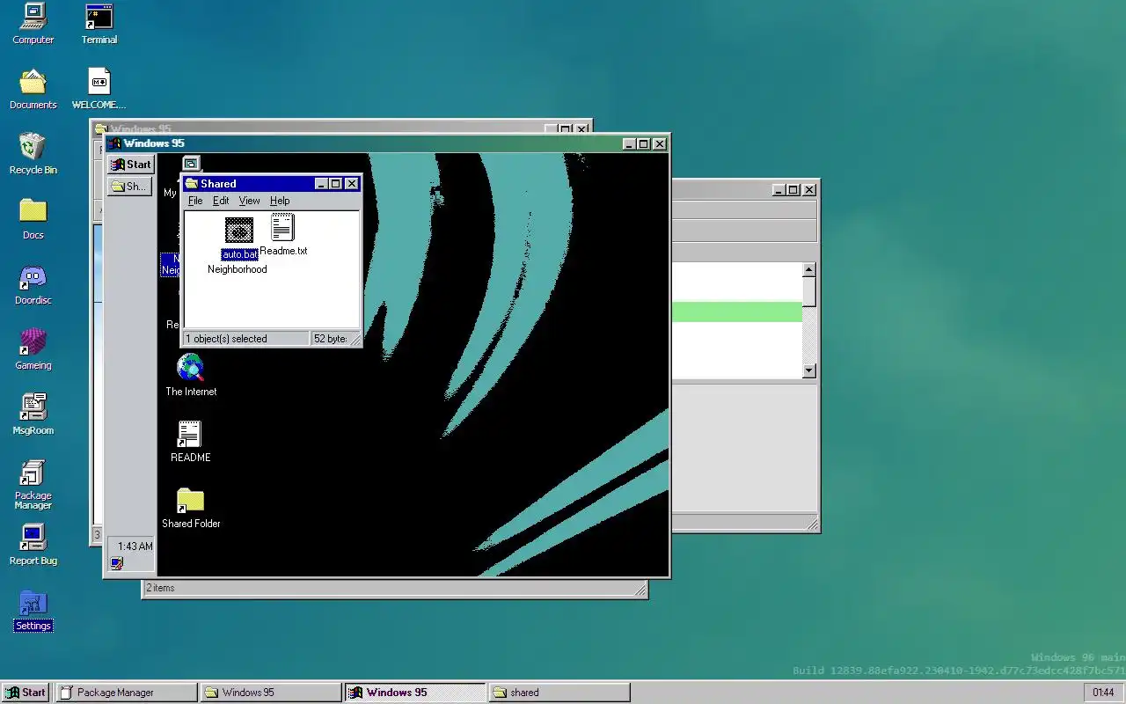The image size is (1126, 704).
Task: Click scroll down arrow in right window
Action: (809, 371)
